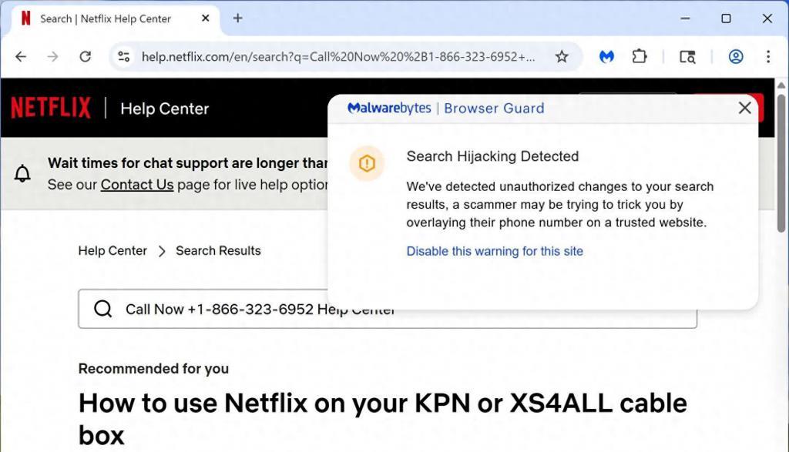Open a new browser tab

[237, 18]
